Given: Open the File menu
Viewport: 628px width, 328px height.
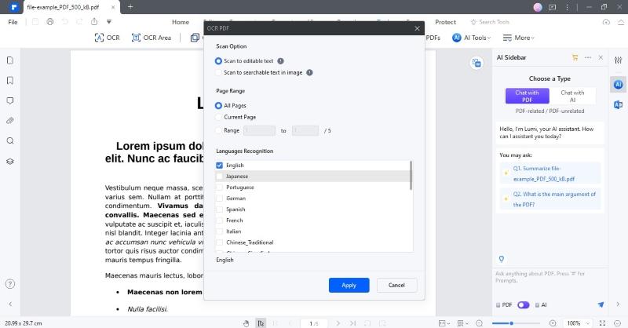Looking at the screenshot, I should (13, 22).
